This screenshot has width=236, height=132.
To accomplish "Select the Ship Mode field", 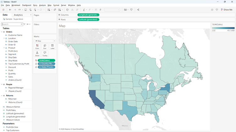I will 13,61.
